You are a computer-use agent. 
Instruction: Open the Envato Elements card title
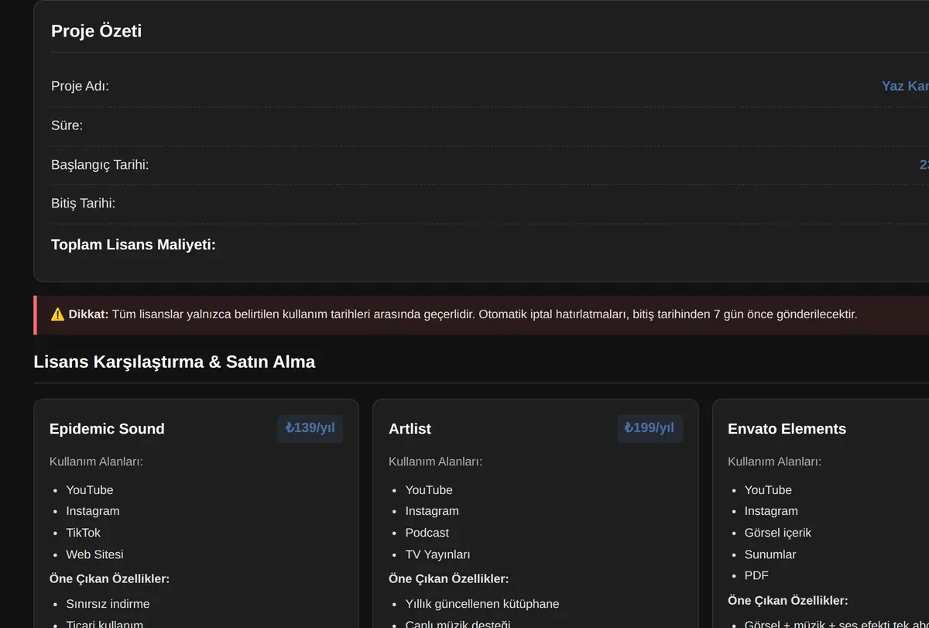[787, 429]
